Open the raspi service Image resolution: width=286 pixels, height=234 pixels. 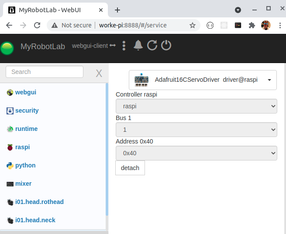[23, 147]
